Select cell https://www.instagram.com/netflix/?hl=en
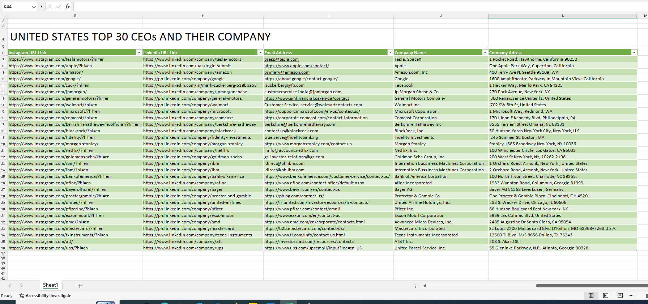This screenshot has height=304, width=648. 75,150
